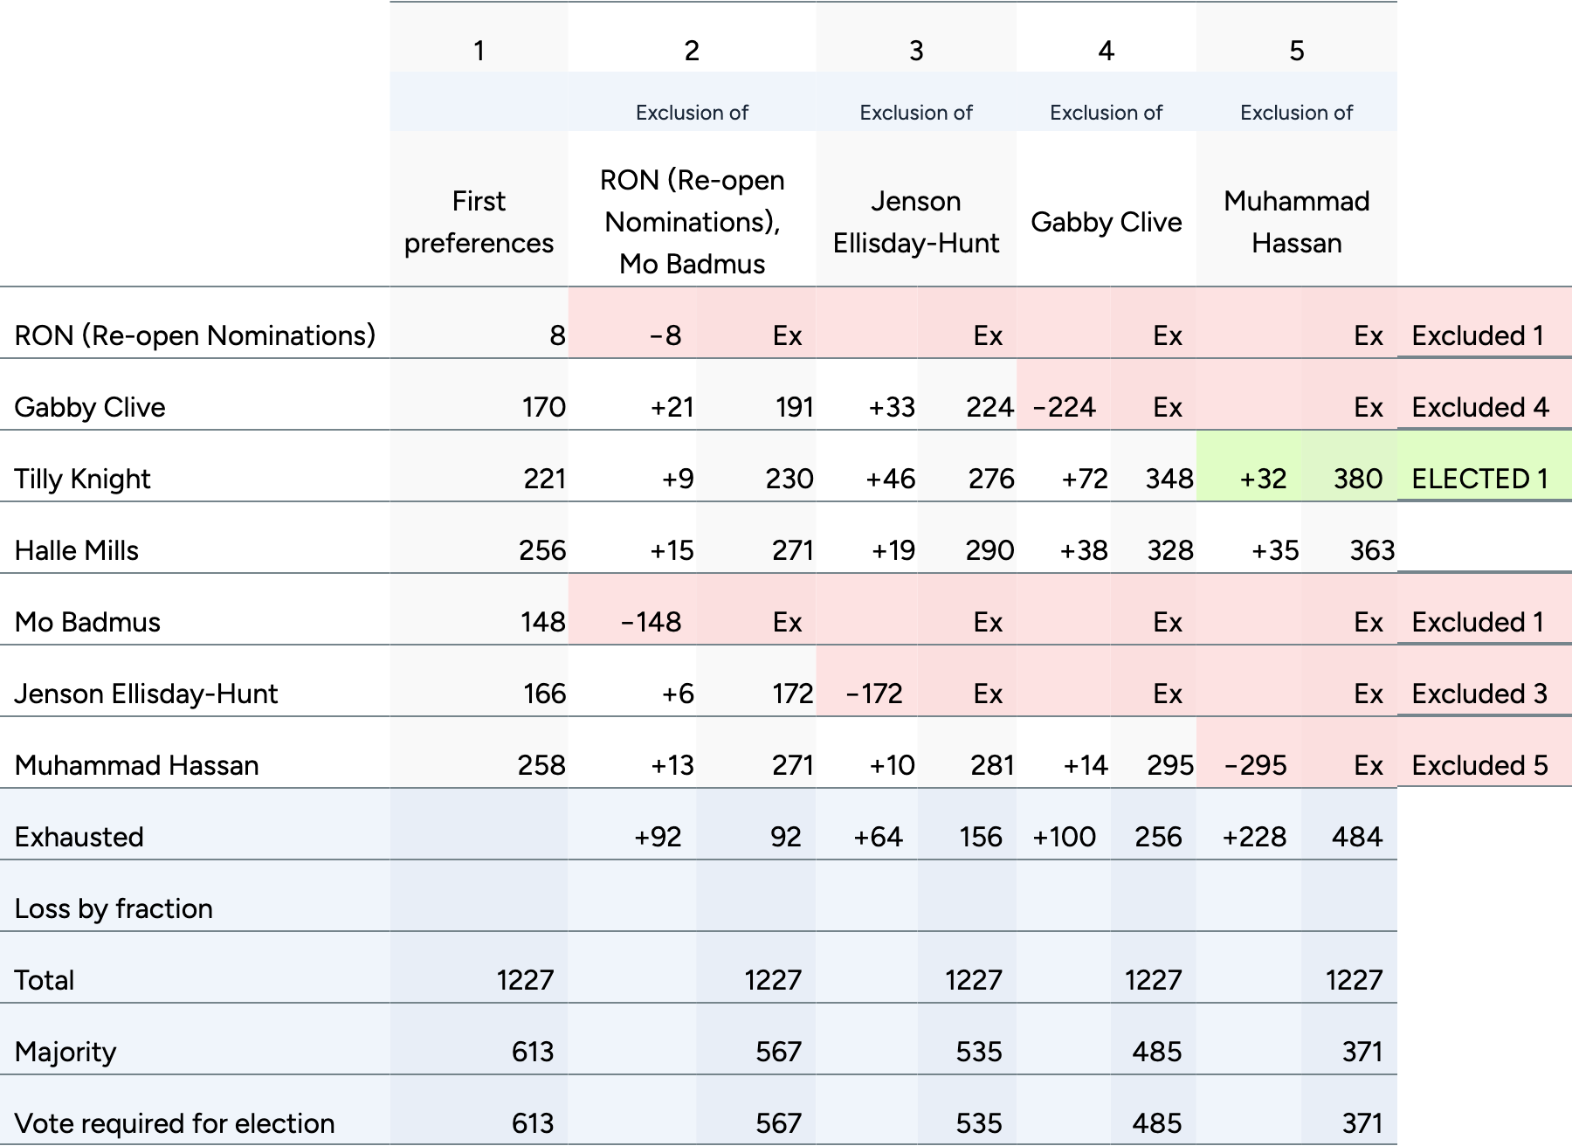Click the -295 transfer value for Muhammad Hassan
This screenshot has height=1146, width=1572.
click(1255, 765)
